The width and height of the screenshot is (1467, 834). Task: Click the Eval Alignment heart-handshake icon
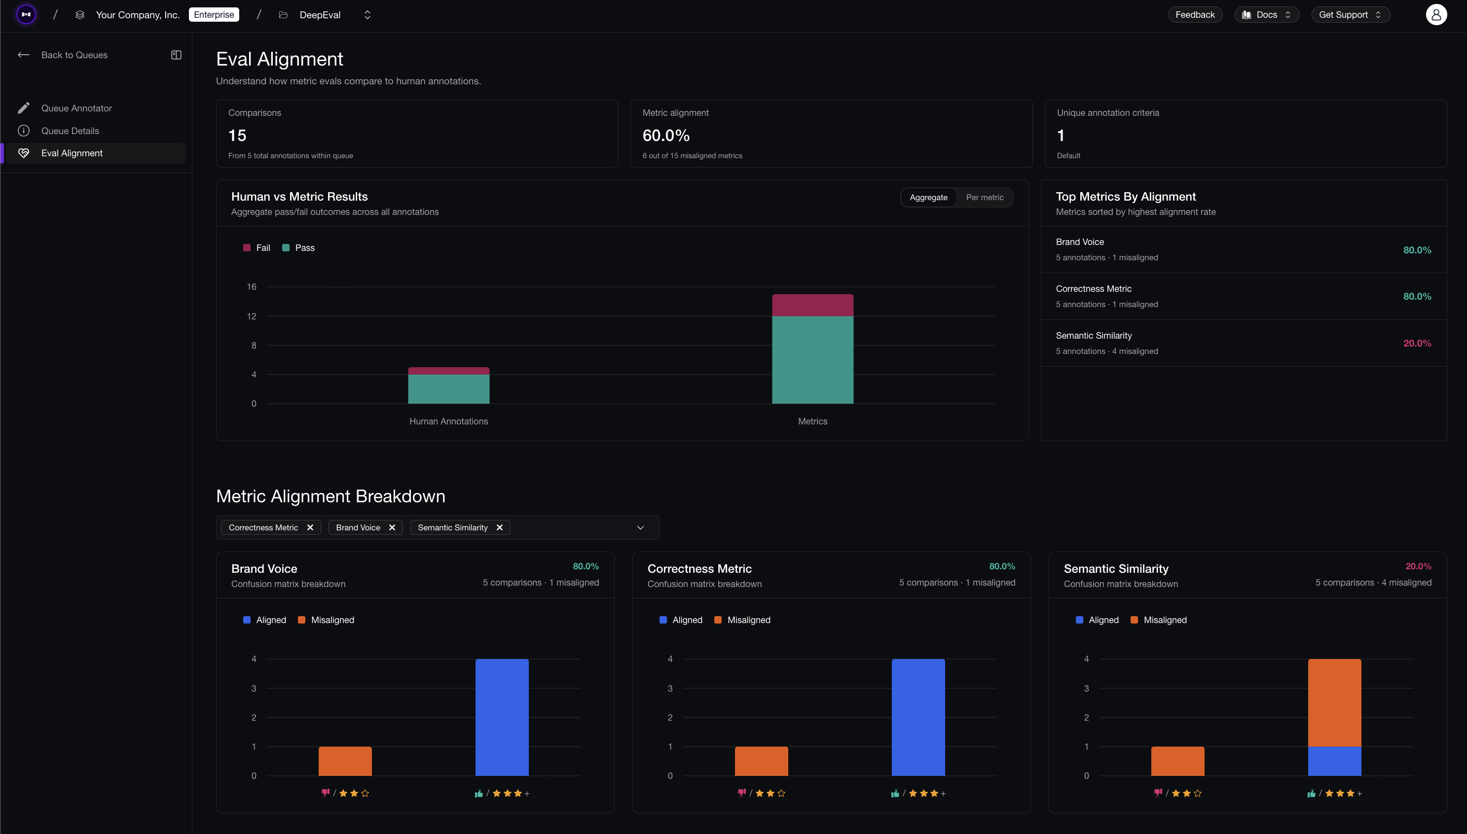point(24,153)
